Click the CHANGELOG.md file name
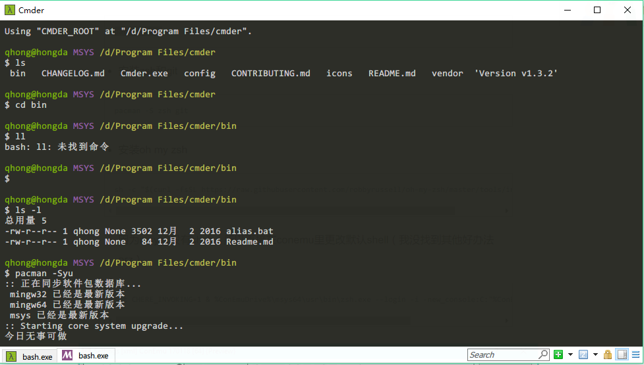644x365 pixels. 73,73
